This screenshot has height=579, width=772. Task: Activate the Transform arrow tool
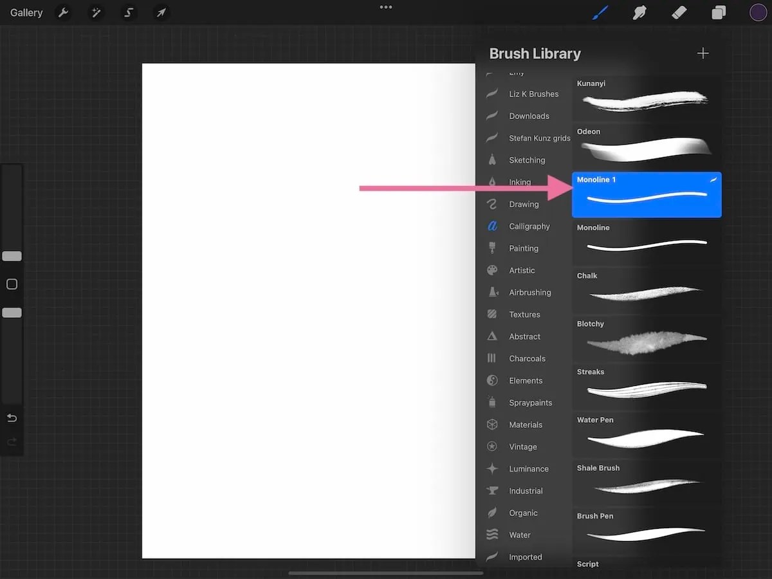(x=161, y=12)
